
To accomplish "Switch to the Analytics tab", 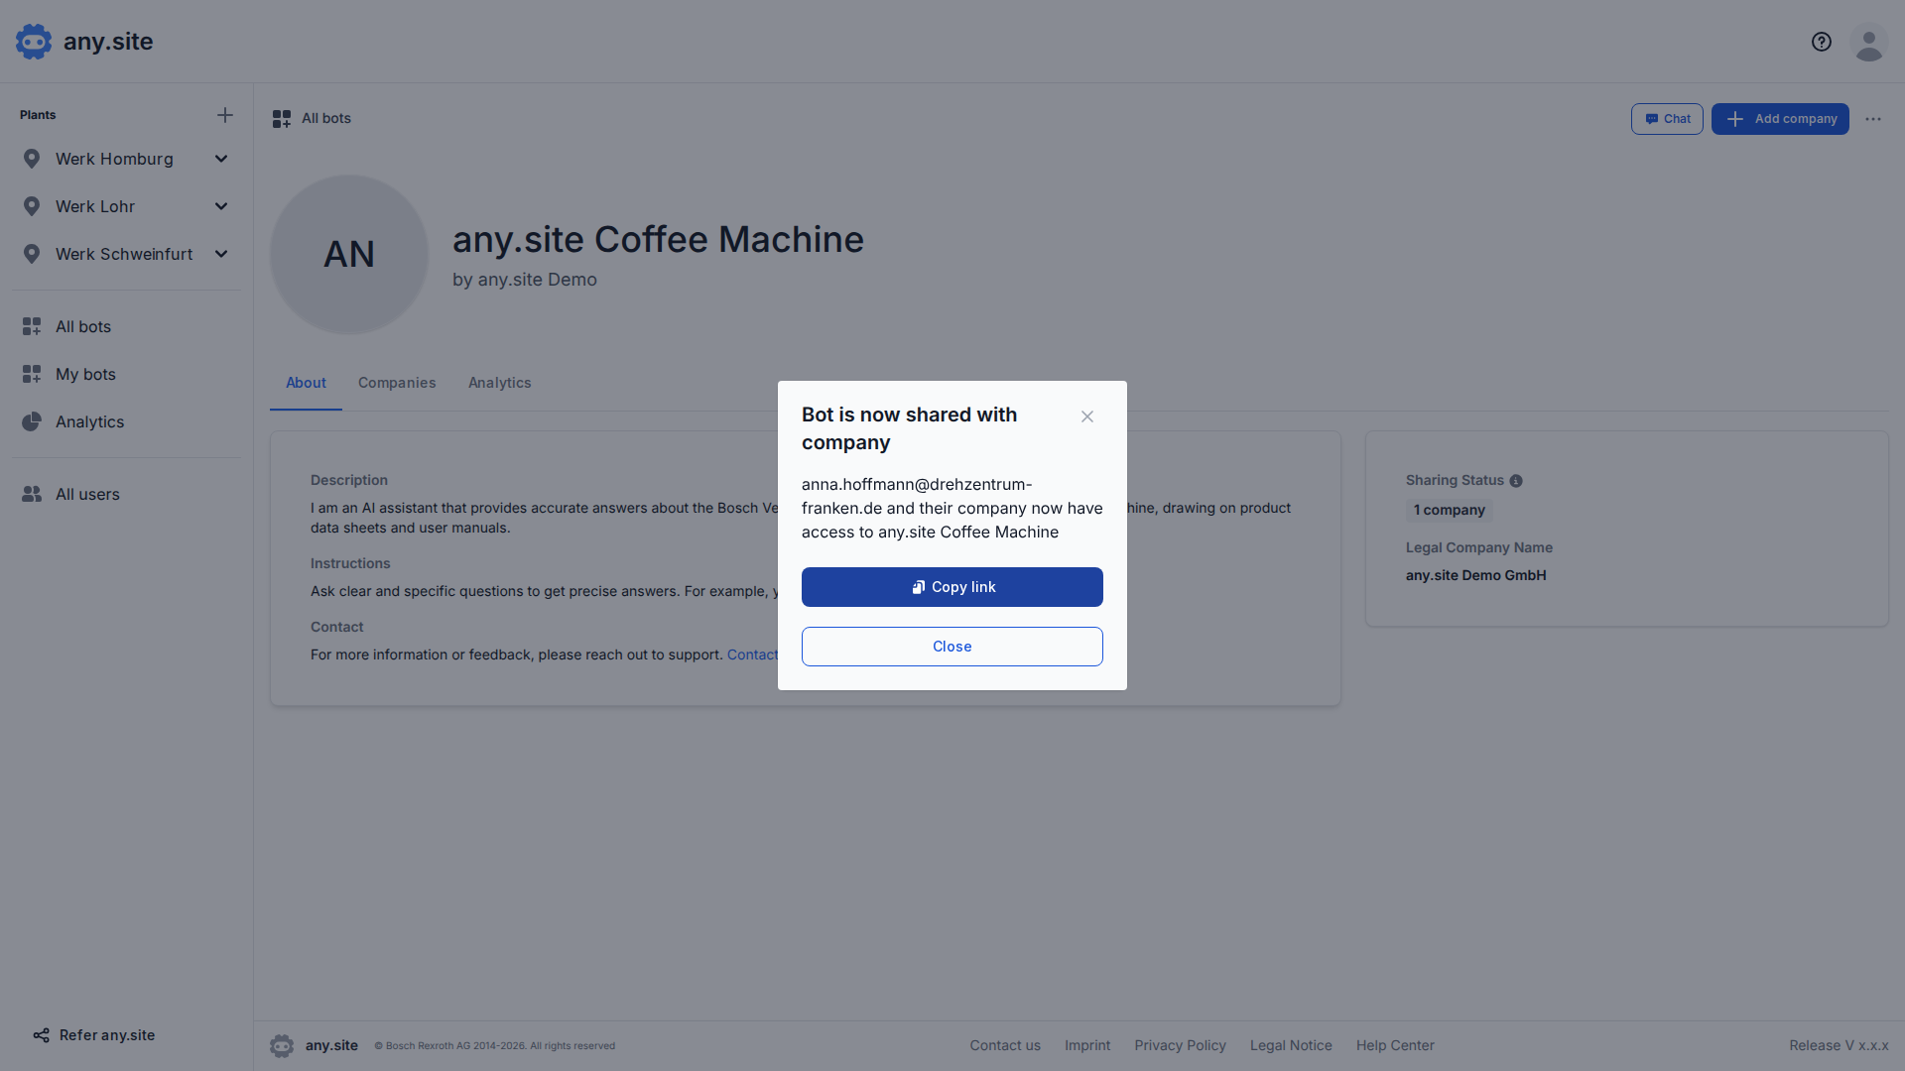I will (x=500, y=383).
